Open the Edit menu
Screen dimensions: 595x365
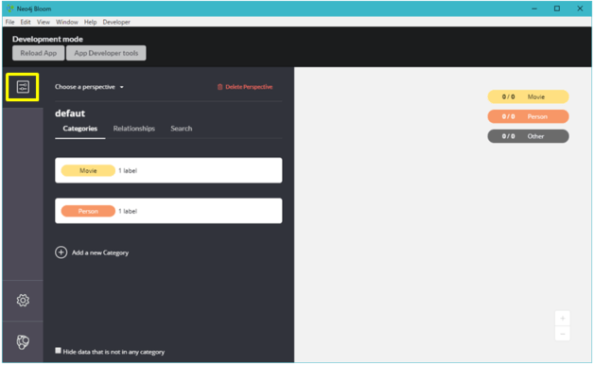pos(26,22)
